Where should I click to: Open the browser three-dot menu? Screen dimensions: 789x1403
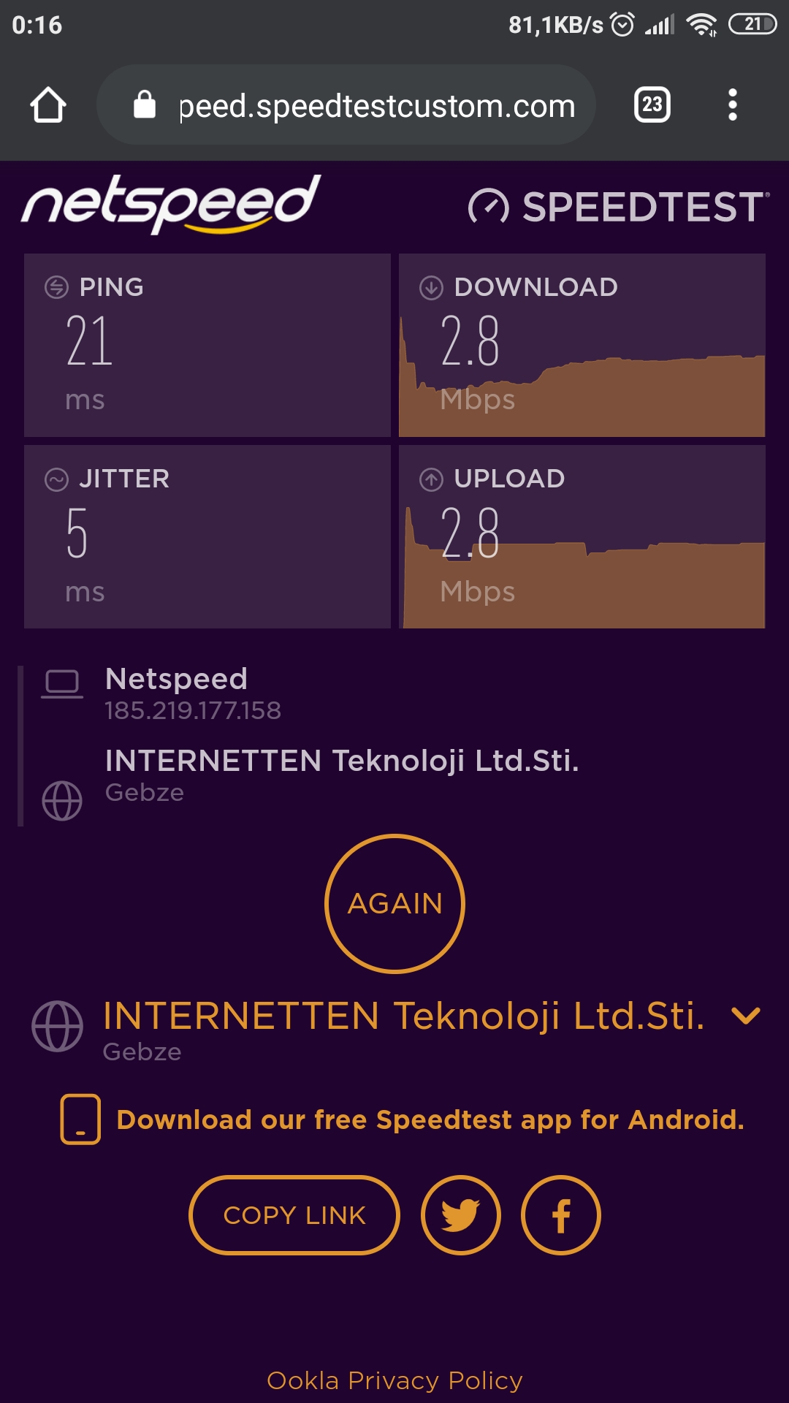732,105
